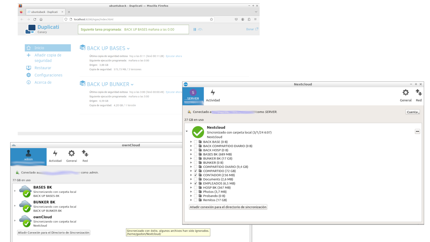Screen dimensions: 430x242
Task: Click Ejecutar ahora for BACK UP BASES
Action: [174, 56]
